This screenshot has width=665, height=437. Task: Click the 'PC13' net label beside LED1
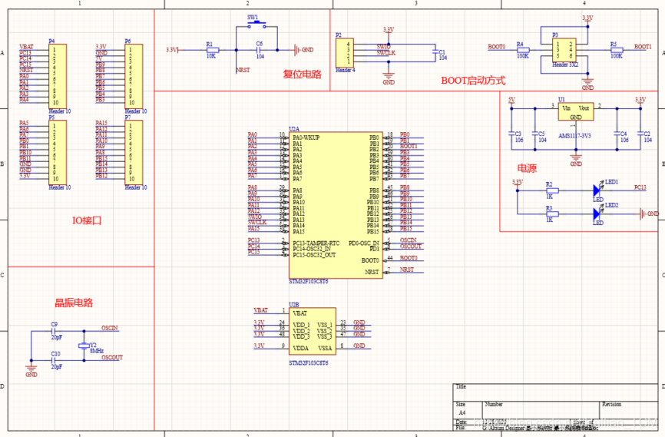640,187
